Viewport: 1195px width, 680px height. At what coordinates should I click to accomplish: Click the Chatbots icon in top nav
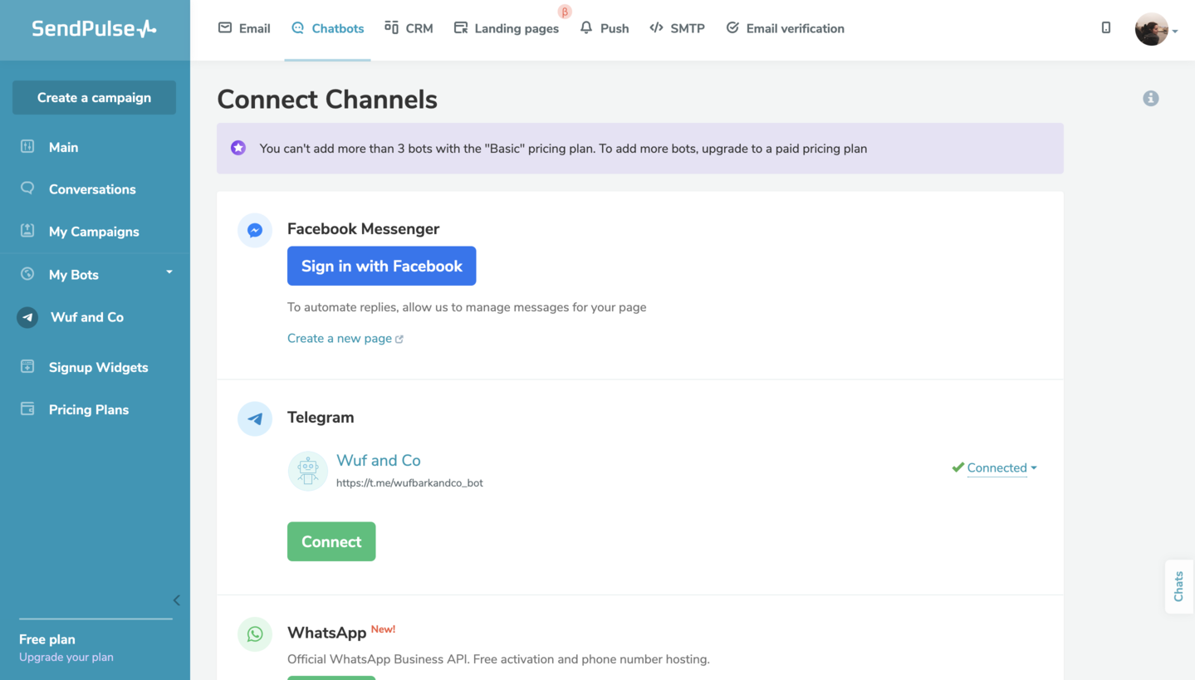pyautogui.click(x=298, y=27)
